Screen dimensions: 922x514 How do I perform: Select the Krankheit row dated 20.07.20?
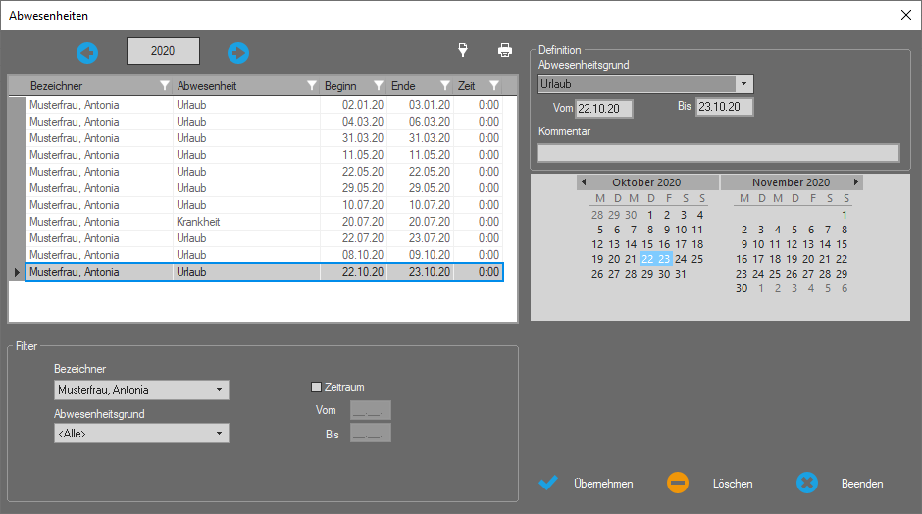263,222
